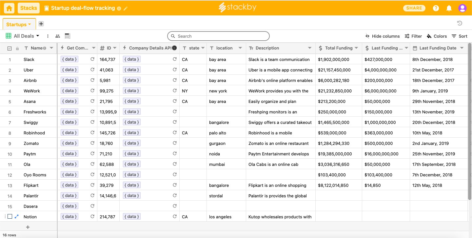Select Uber's total funding $21,157,450,000 cell
This screenshot has width=472, height=238.
[x=339, y=70]
